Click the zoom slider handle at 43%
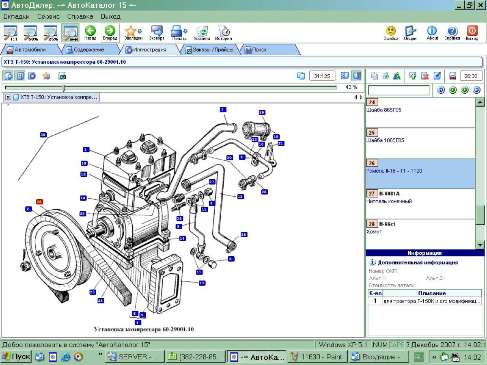This screenshot has width=487, height=365. click(x=63, y=88)
